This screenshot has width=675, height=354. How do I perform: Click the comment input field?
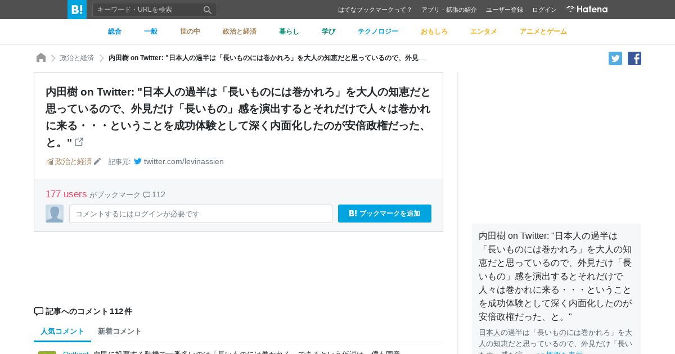(x=201, y=214)
